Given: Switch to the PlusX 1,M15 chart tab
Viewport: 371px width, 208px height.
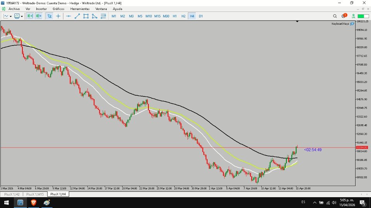Looking at the screenshot, I should pyautogui.click(x=35, y=194).
